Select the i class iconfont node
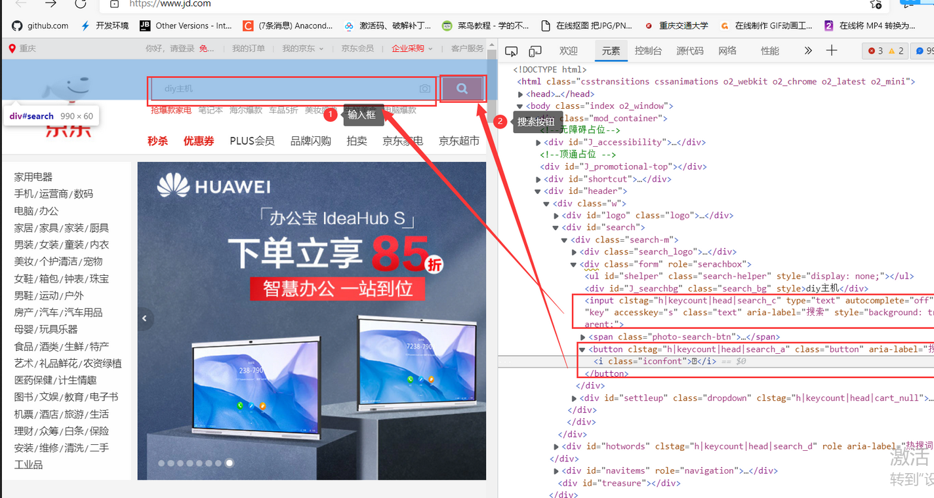 [x=655, y=361]
